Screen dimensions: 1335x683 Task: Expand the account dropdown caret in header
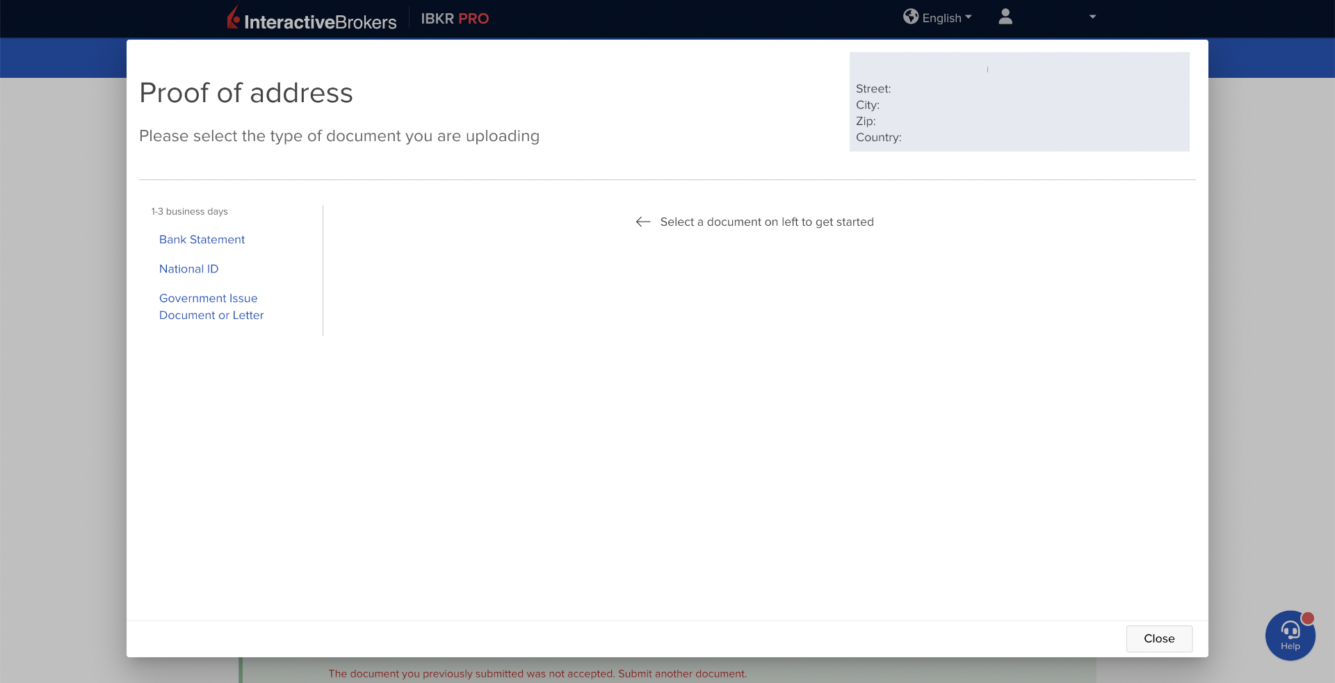click(1092, 17)
